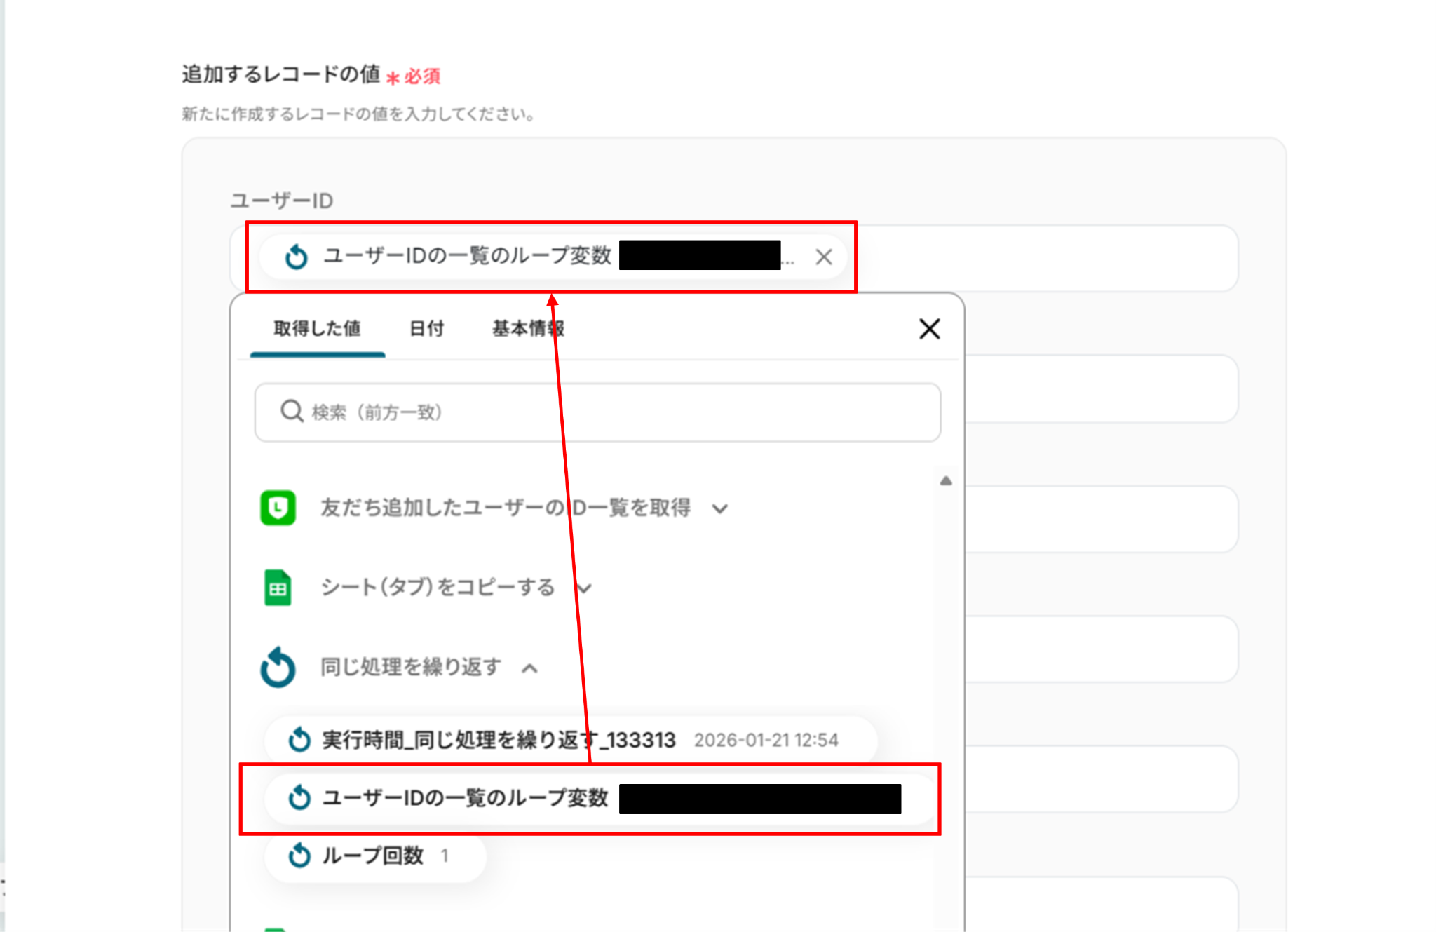The width and height of the screenshot is (1436, 932).
Task: Collapse the 同じ処理を繰り返す section
Action: (530, 668)
